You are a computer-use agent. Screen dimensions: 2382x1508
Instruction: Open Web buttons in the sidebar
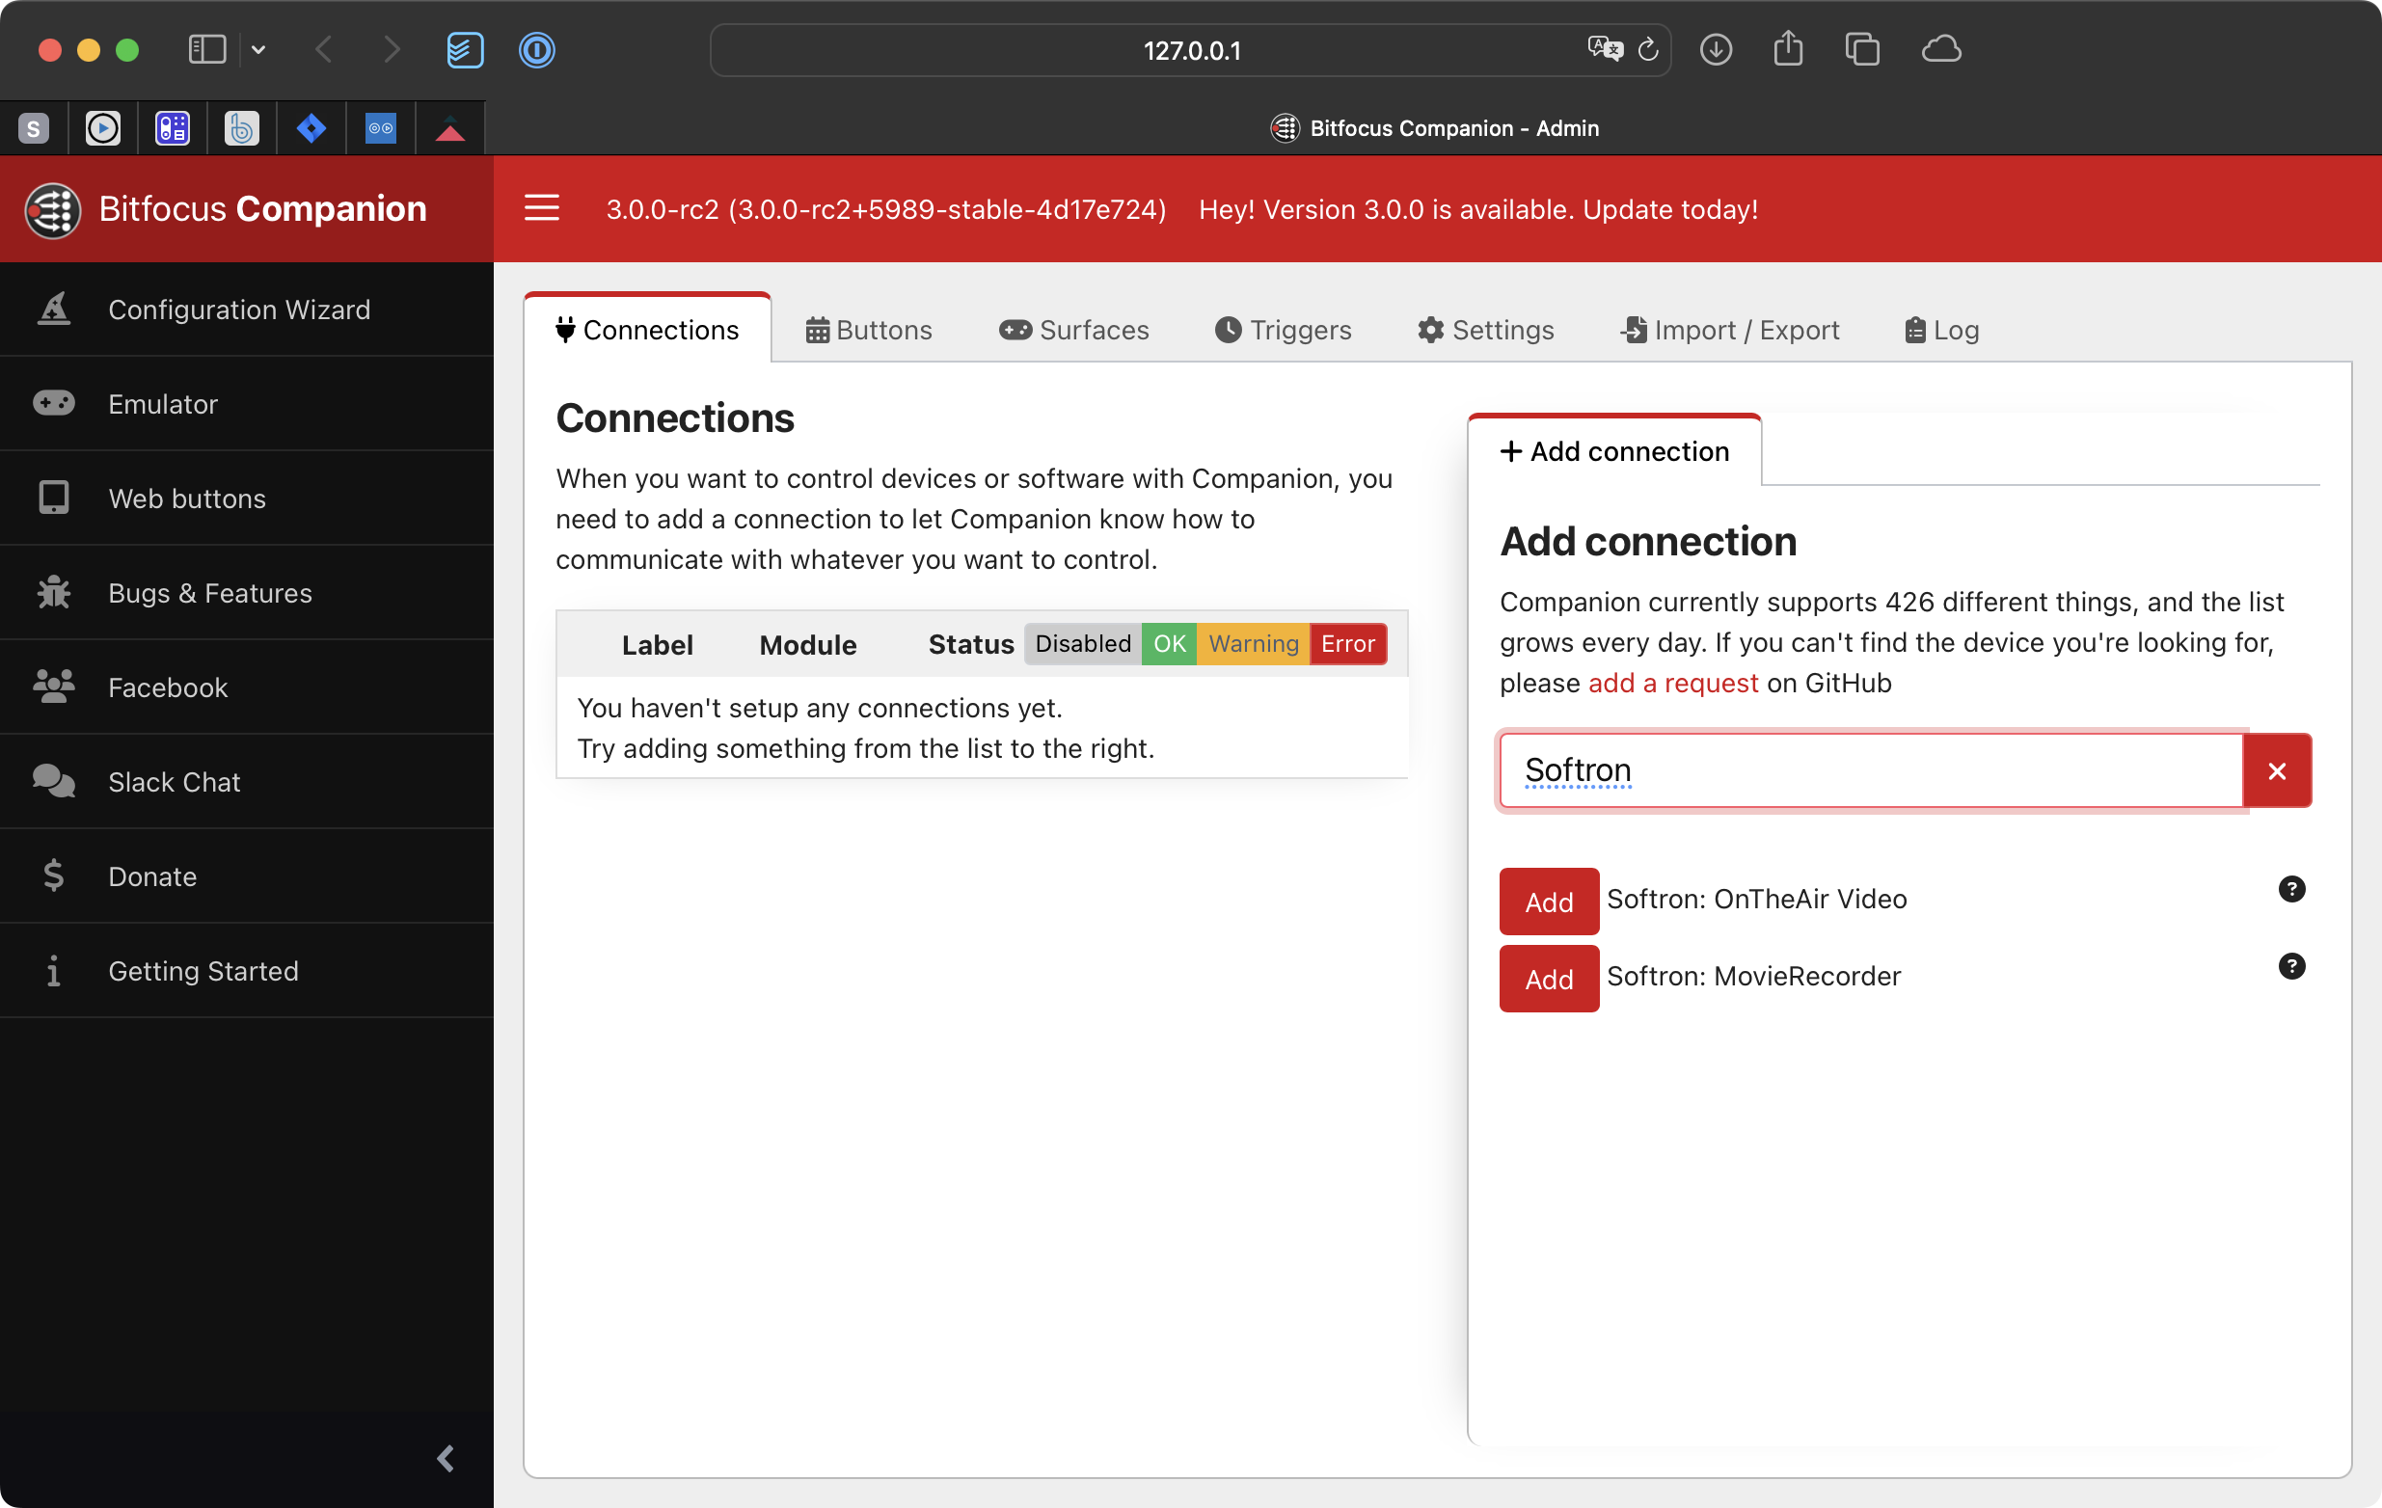246,498
